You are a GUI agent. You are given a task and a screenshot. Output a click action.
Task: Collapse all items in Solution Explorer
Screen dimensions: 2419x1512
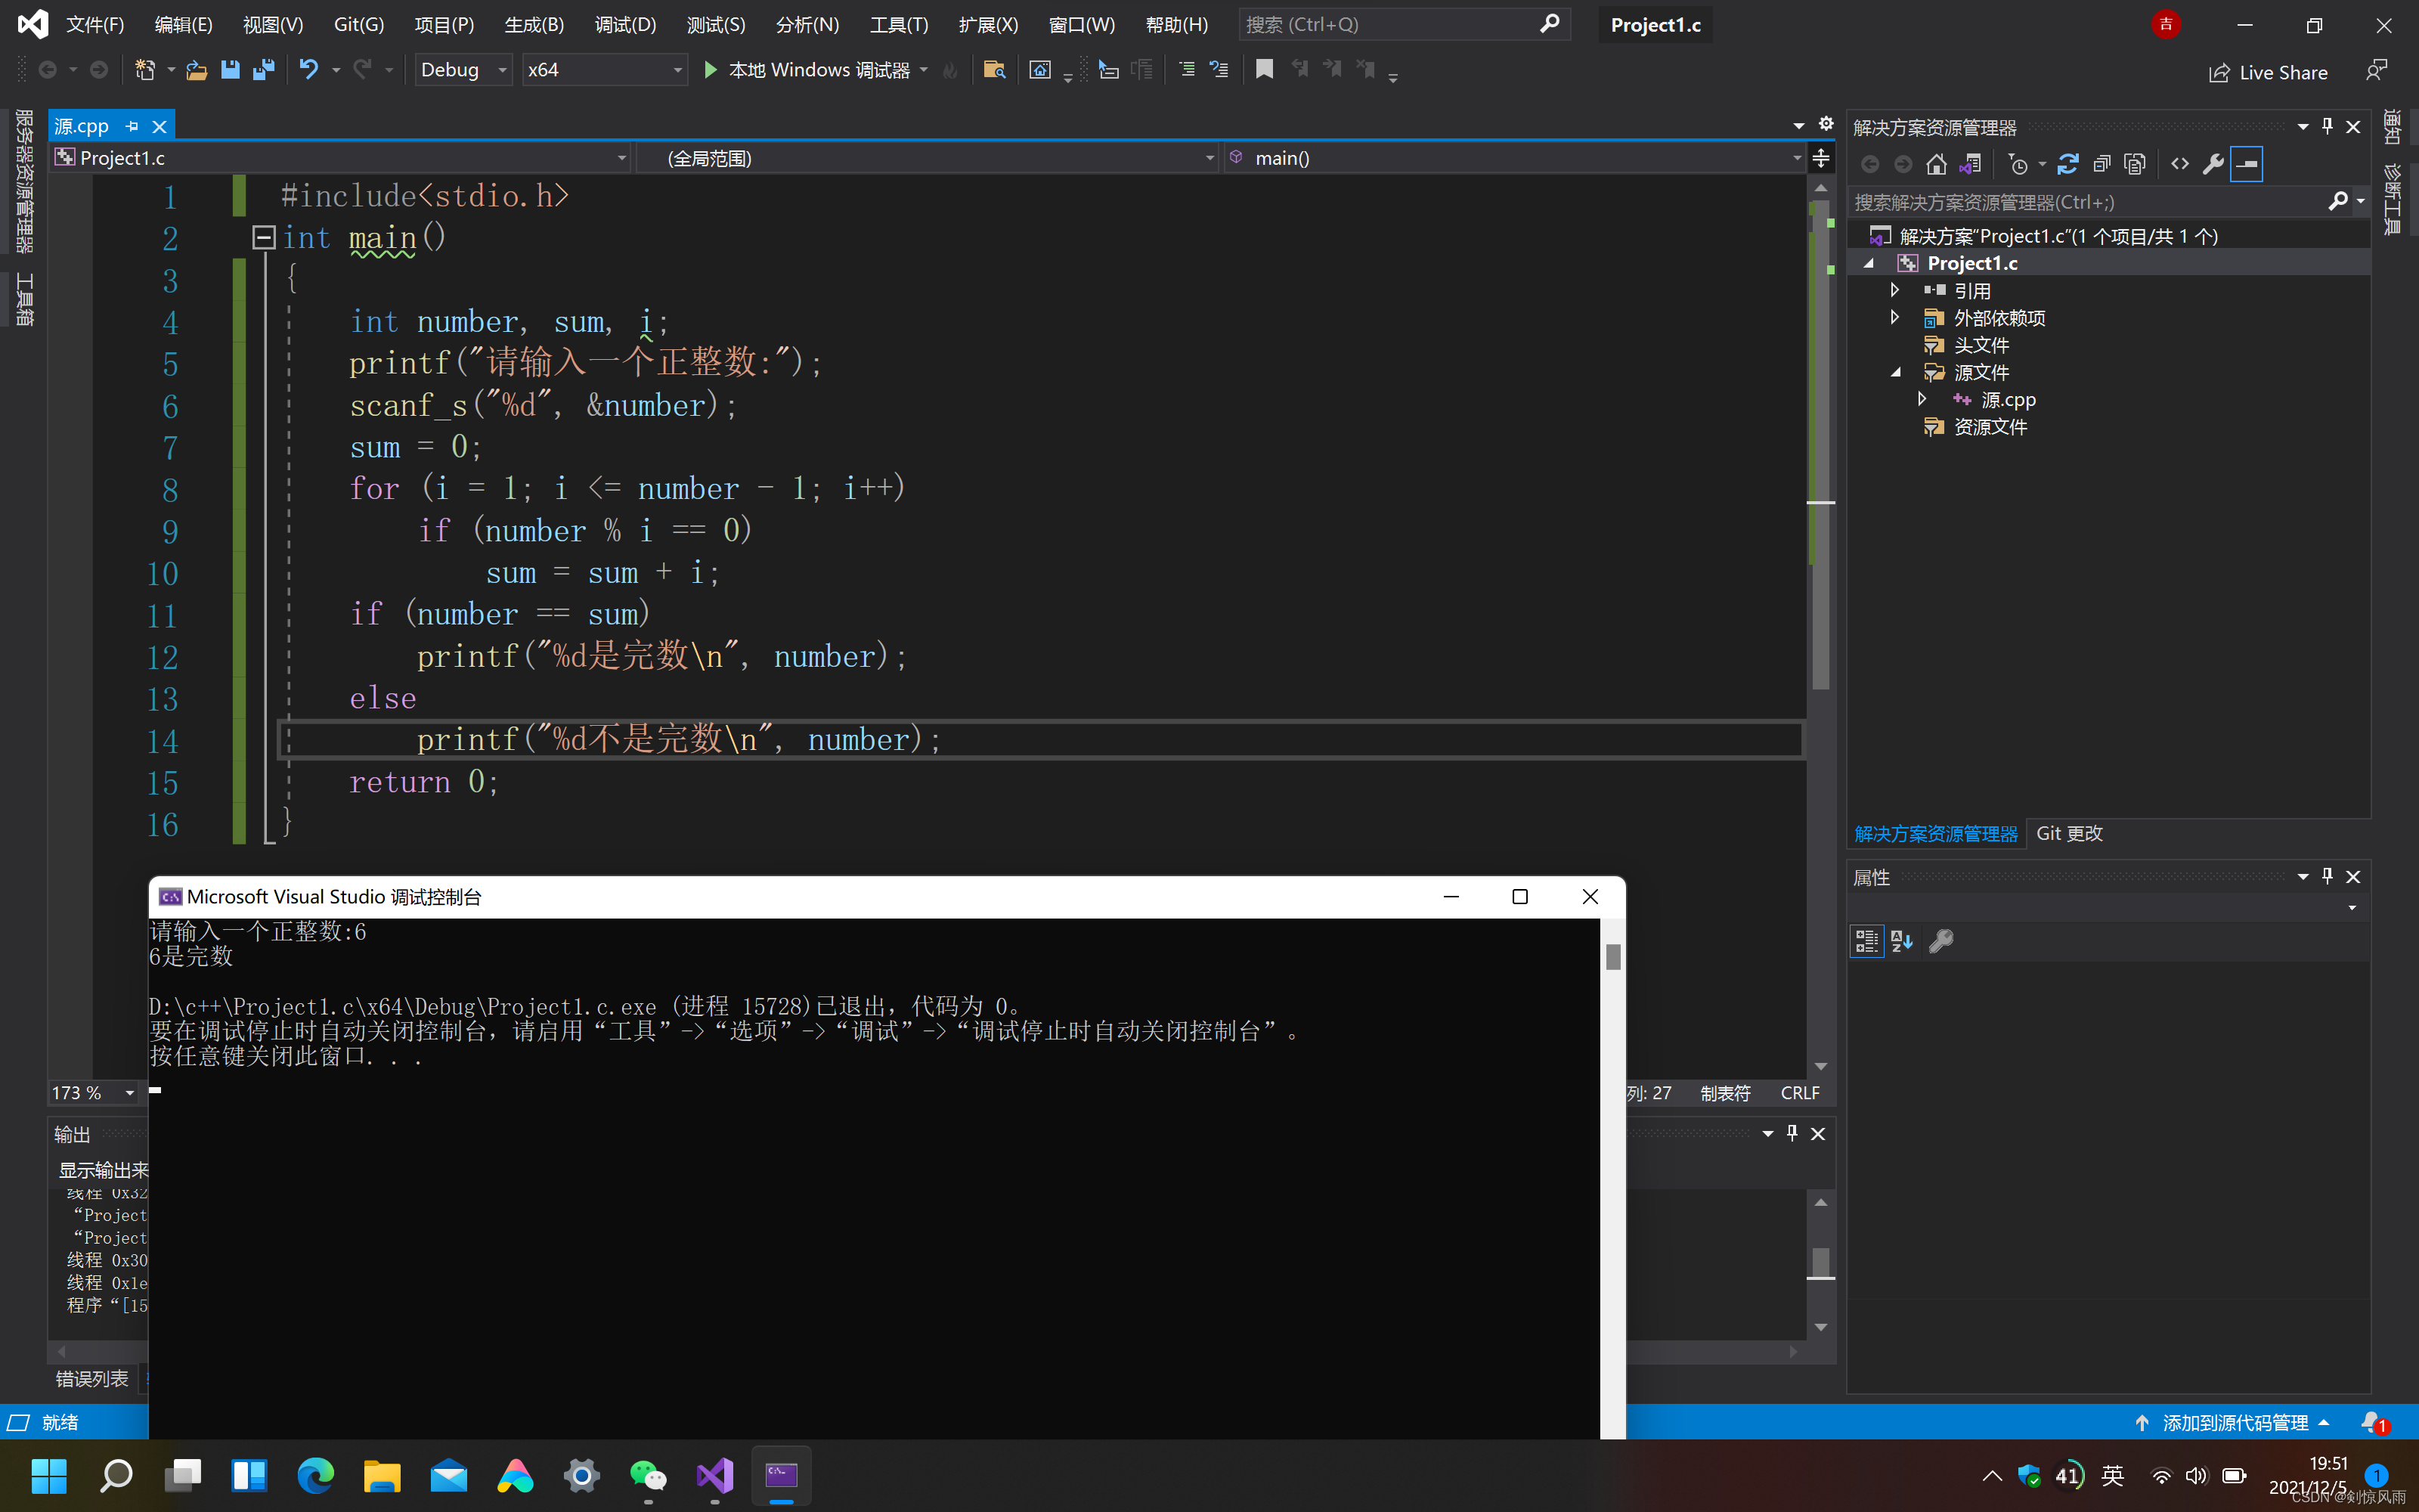[x=2102, y=164]
